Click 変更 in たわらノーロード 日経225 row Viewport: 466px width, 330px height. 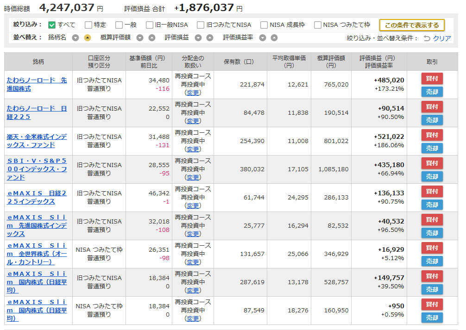tap(193, 121)
